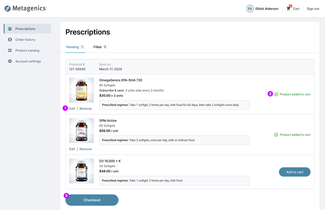
Task: Click the Prescriptions clipboard icon
Action: click(x=10, y=29)
